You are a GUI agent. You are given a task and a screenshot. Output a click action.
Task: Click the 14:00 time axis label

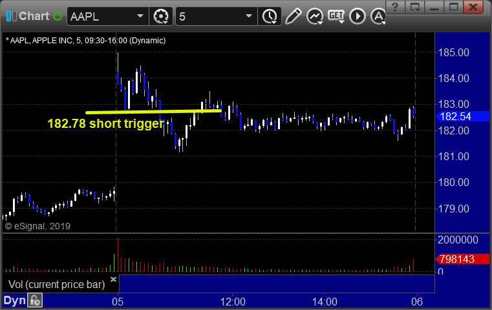325,302
